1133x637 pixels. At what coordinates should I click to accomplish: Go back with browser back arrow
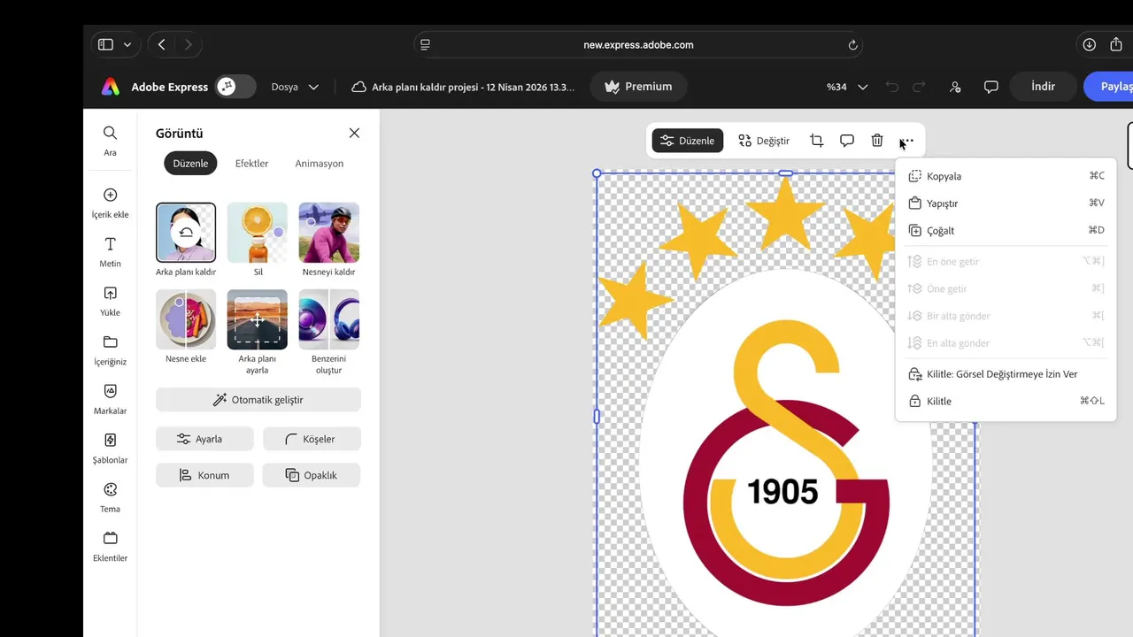[x=161, y=44]
